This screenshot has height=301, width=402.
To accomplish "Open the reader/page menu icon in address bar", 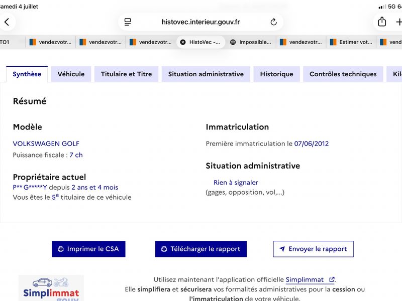I will [x=128, y=22].
